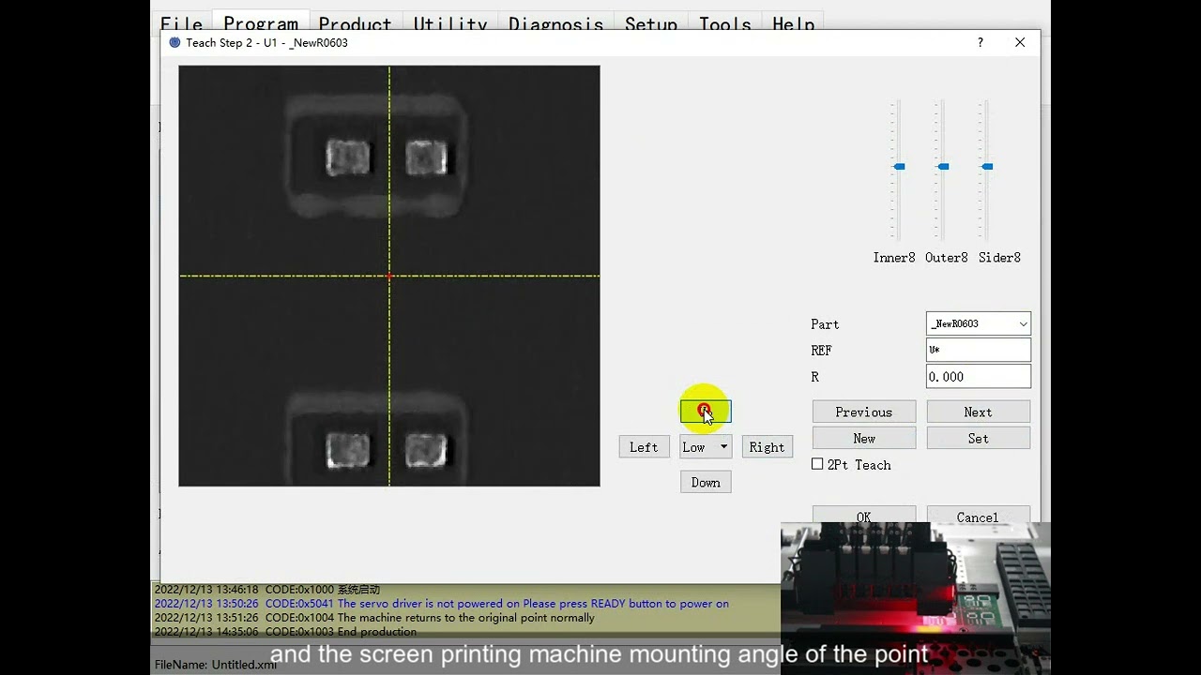The width and height of the screenshot is (1201, 675).
Task: Click the Cancel button
Action: tap(979, 515)
